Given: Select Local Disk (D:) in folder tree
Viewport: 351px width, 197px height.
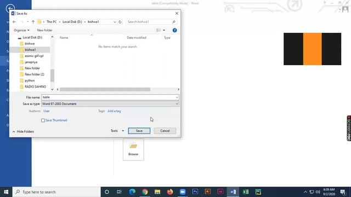Looking at the screenshot, I should pyautogui.click(x=32, y=38).
